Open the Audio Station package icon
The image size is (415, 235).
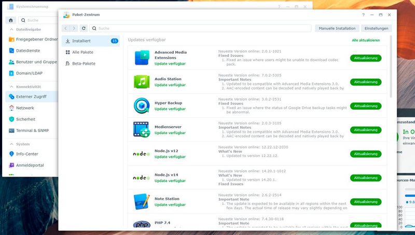142,82
